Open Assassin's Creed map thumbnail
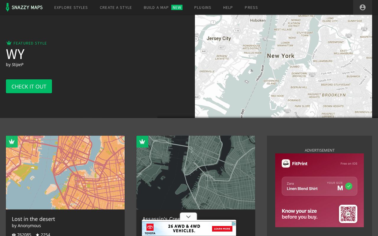 click(x=196, y=173)
